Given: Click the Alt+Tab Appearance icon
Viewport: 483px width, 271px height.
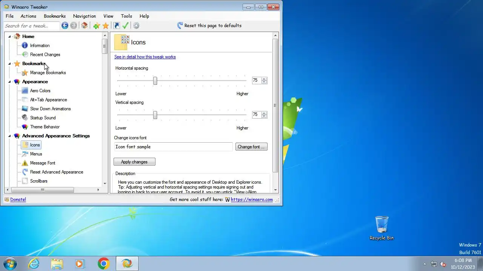Looking at the screenshot, I should tap(25, 100).
